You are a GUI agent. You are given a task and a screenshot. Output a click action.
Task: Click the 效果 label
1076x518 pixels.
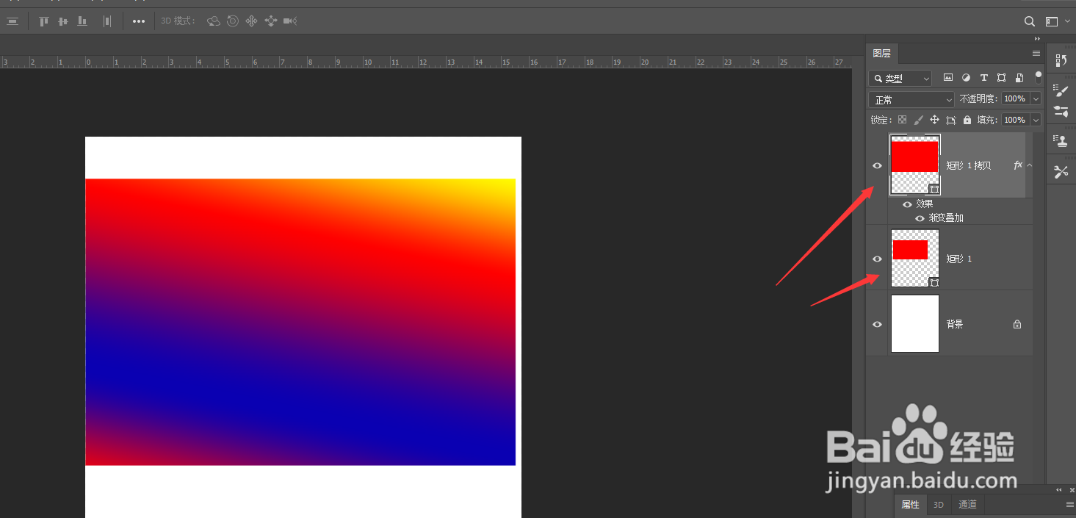(x=925, y=204)
